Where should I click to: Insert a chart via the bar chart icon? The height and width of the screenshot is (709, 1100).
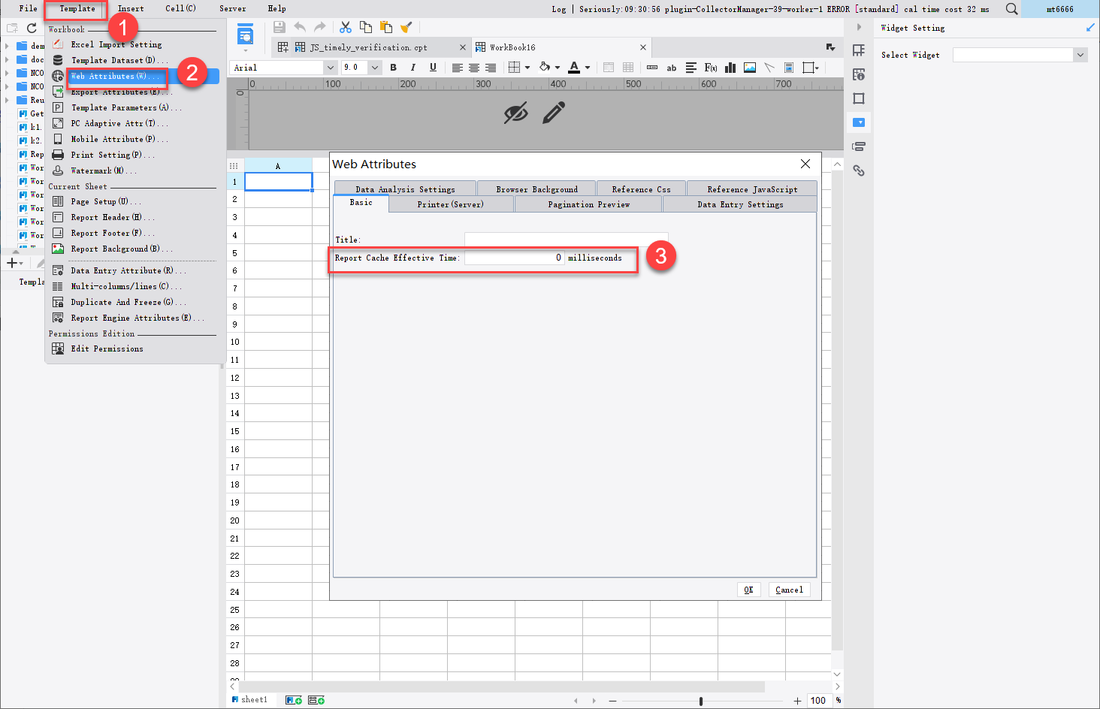[x=730, y=68]
